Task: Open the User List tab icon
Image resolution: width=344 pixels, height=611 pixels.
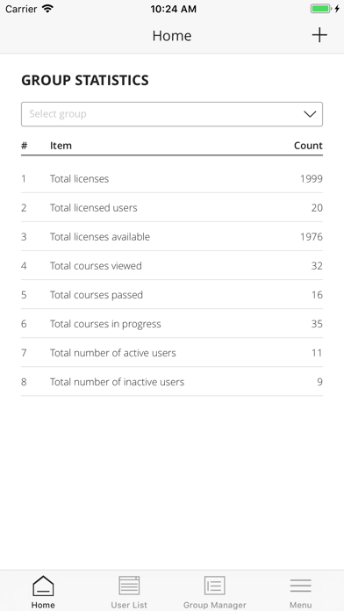Action: [x=129, y=586]
